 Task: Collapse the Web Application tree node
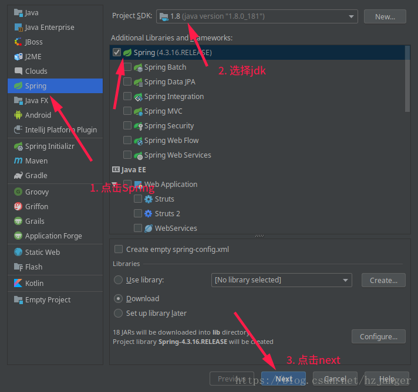tap(114, 184)
